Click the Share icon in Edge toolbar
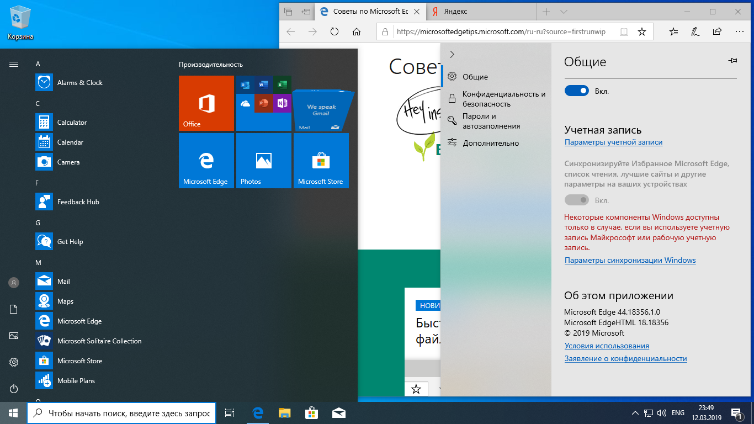 tap(717, 31)
